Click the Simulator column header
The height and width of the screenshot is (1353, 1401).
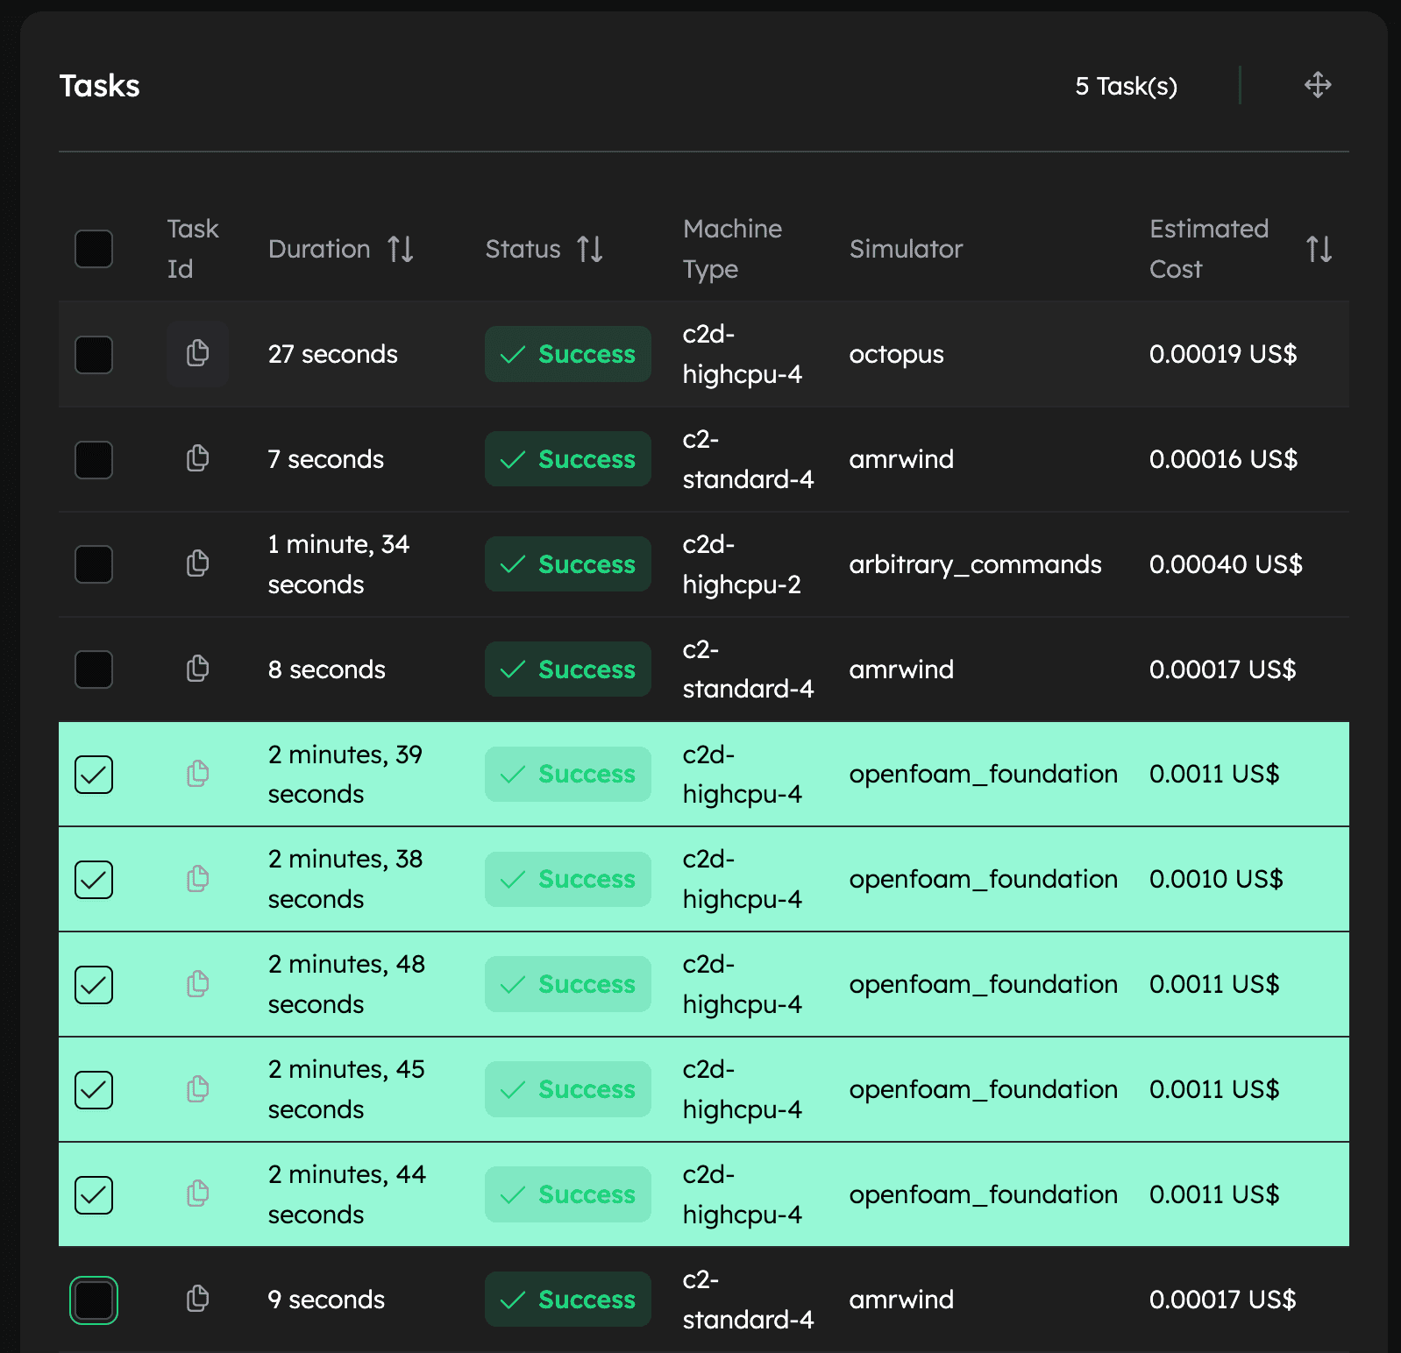(906, 249)
